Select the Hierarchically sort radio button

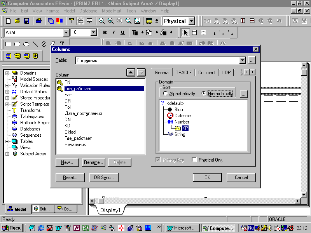(204, 93)
